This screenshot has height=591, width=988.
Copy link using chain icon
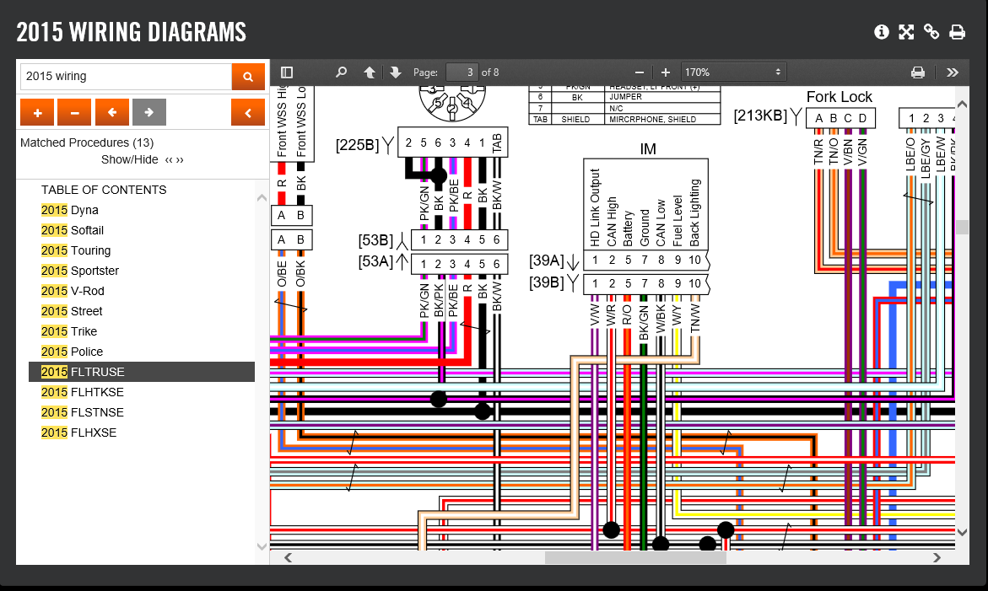click(x=931, y=32)
